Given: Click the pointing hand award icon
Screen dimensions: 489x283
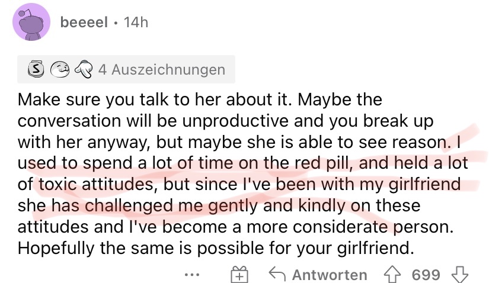Looking at the screenshot, I should click(84, 69).
